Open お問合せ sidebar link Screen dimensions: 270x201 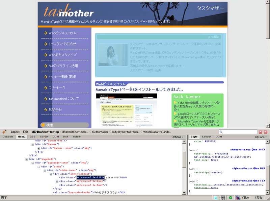[x=55, y=110]
